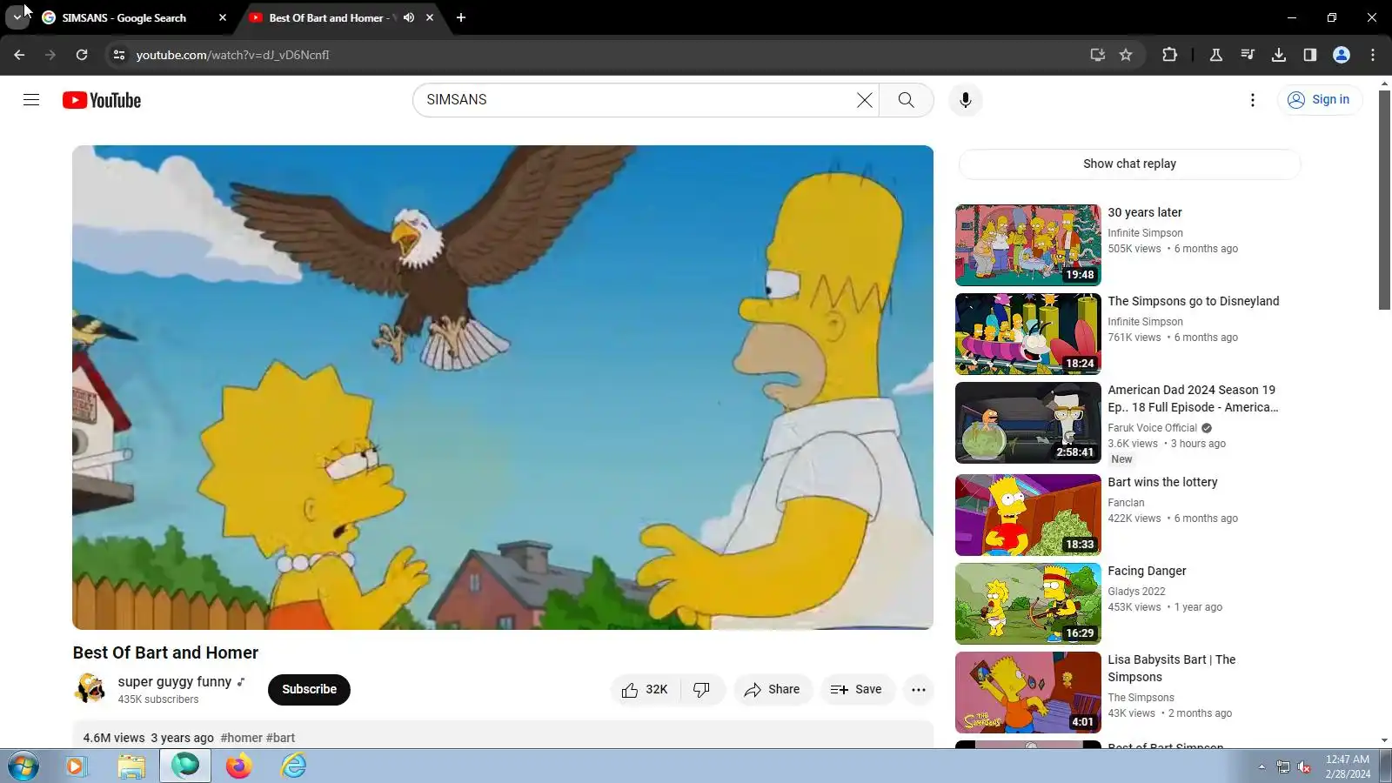This screenshot has height=783, width=1392.
Task: Click the Share button
Action: coord(773,690)
